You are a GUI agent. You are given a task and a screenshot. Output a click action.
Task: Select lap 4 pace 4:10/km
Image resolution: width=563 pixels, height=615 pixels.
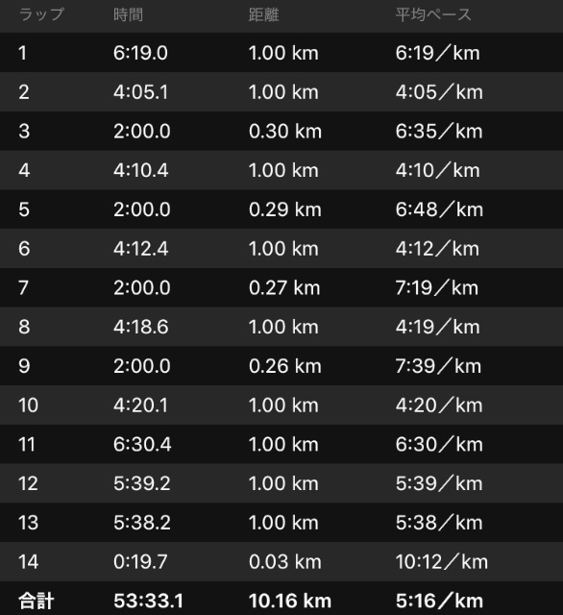(437, 170)
